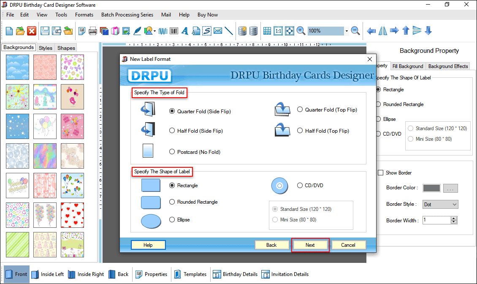Click the blue up arrow icon
477x284 pixels.
pyautogui.click(x=406, y=30)
